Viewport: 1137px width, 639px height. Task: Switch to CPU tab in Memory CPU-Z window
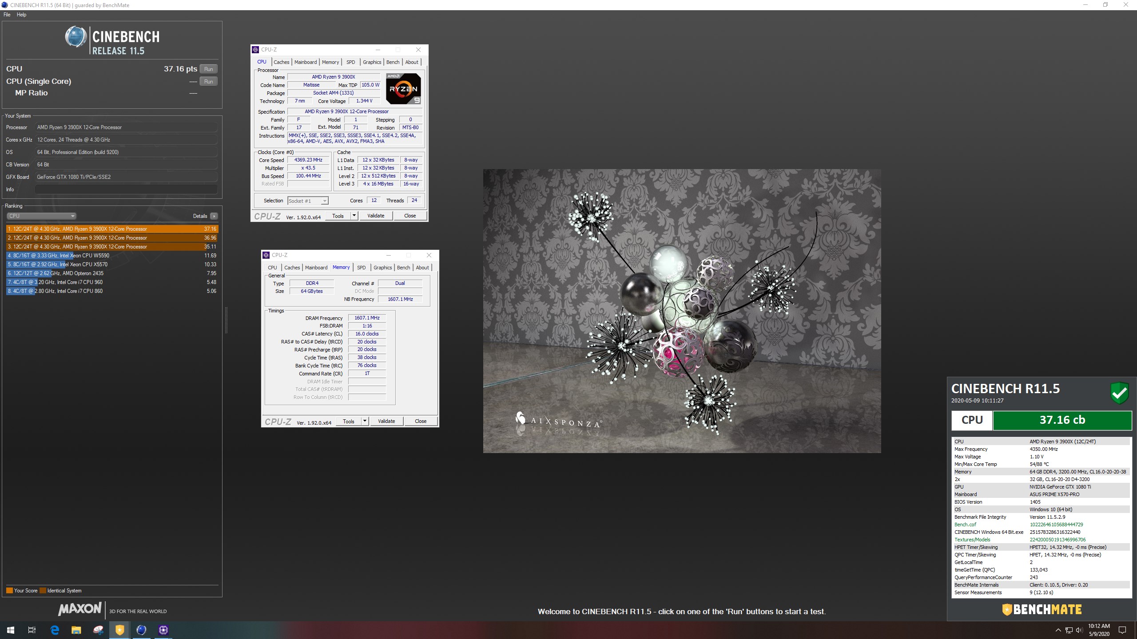272,268
